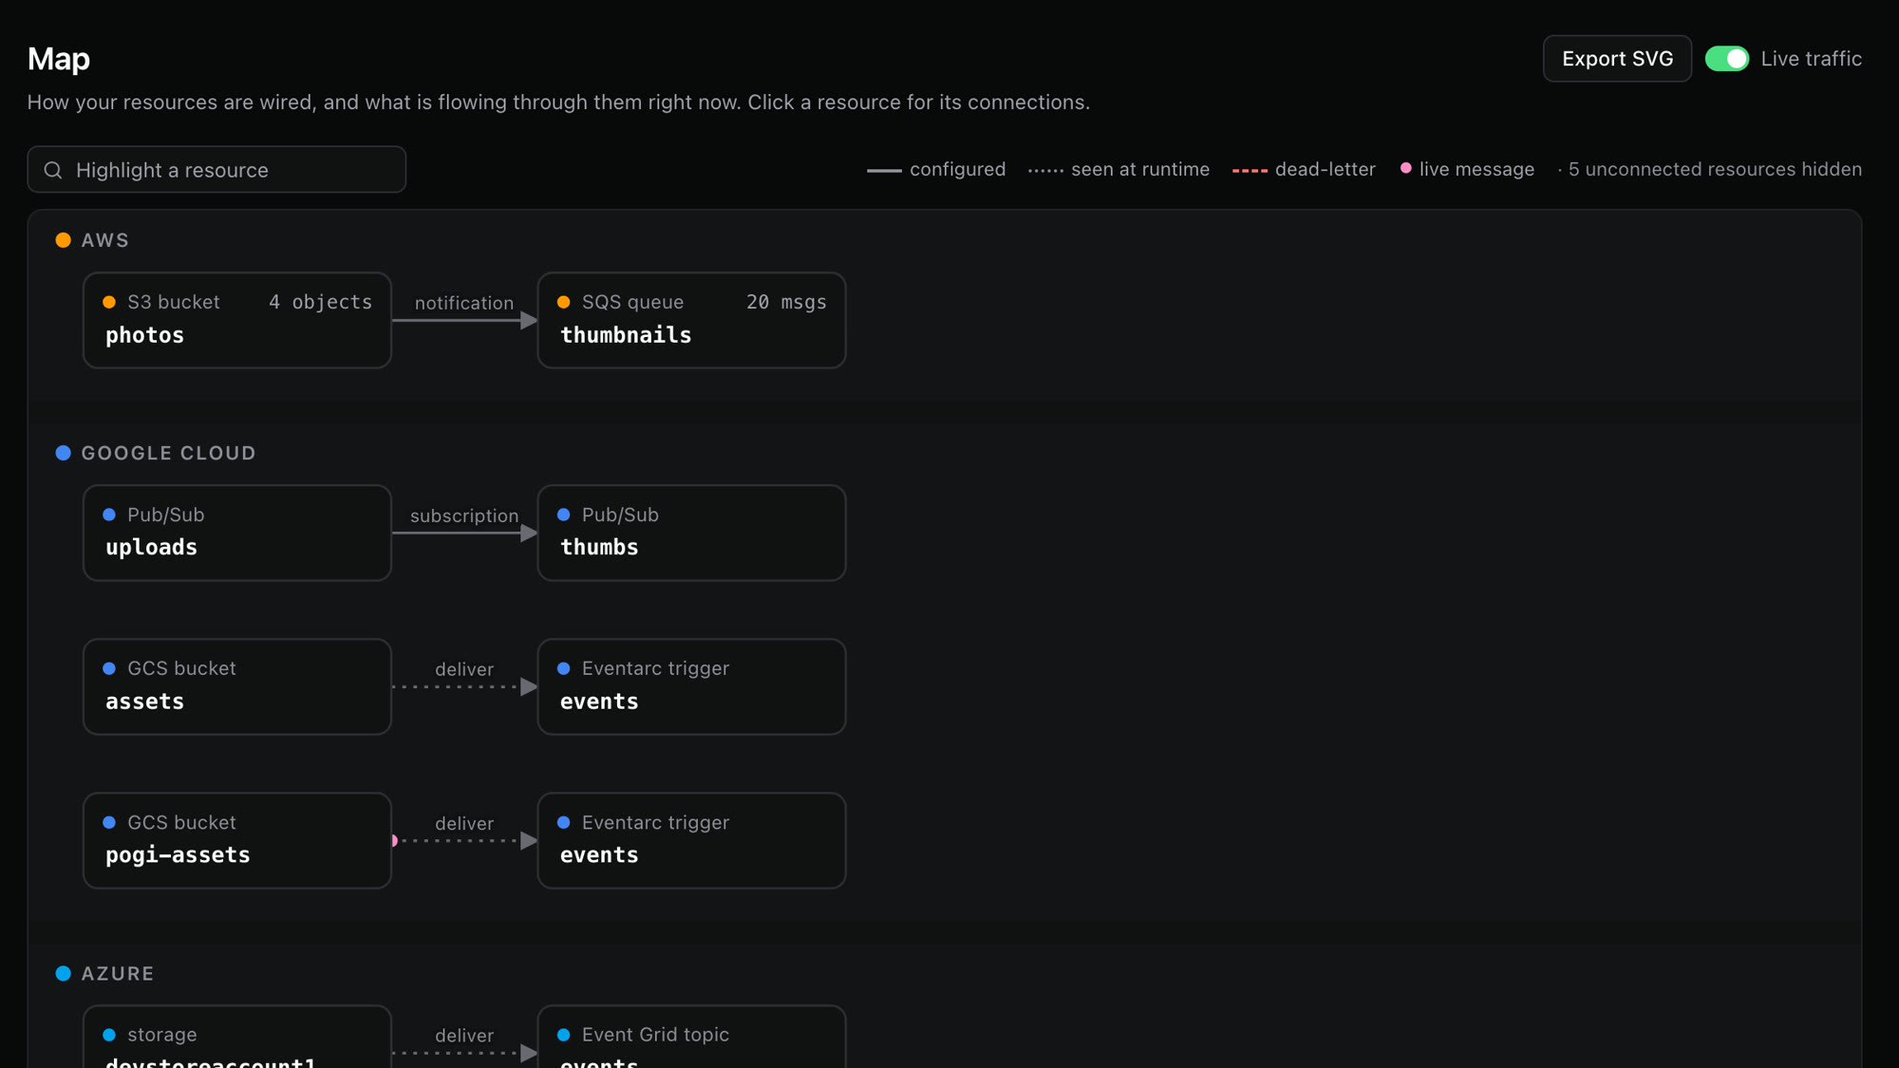This screenshot has width=1899, height=1068.
Task: Click the Azure provider dot
Action: [x=64, y=973]
